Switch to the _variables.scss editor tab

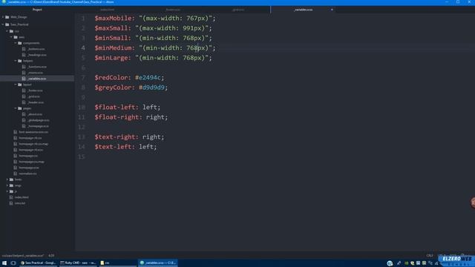(x=303, y=10)
